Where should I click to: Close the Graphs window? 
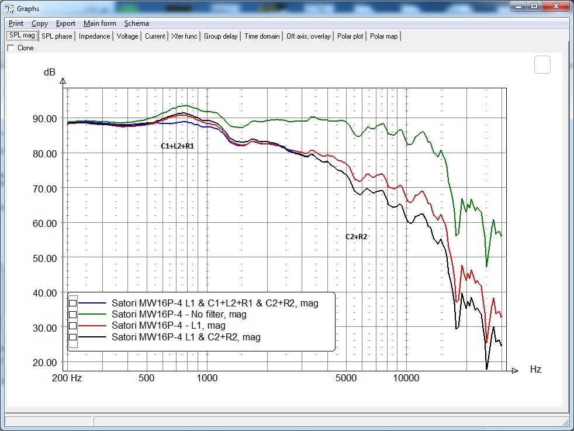tap(556, 6)
